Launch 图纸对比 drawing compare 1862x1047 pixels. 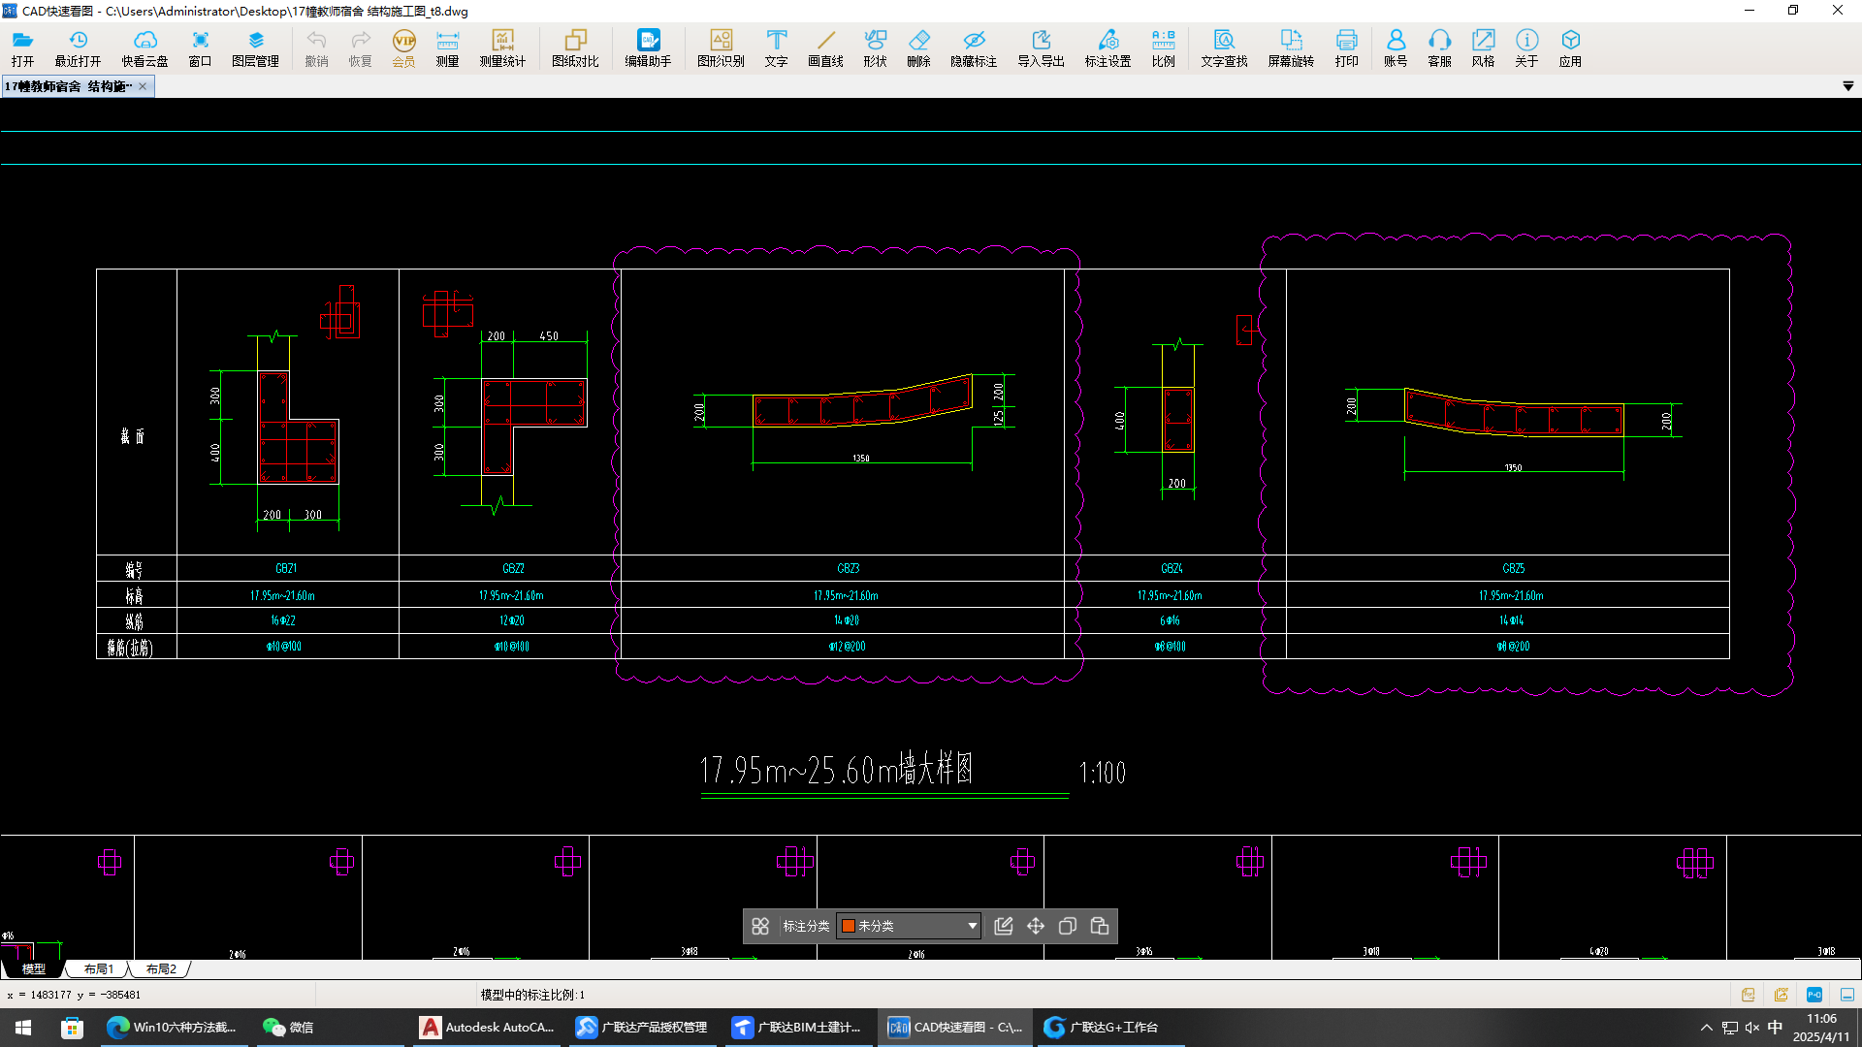point(575,48)
